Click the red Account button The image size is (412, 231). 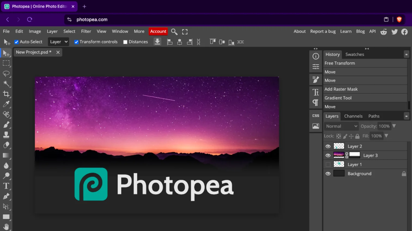point(158,31)
